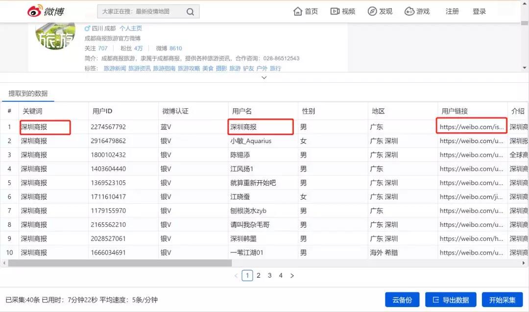Click the games controller icon

coord(409,11)
